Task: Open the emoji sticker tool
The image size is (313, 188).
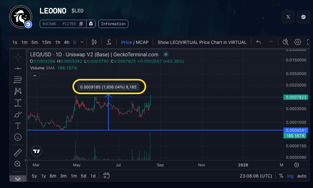Action: click(x=18, y=137)
